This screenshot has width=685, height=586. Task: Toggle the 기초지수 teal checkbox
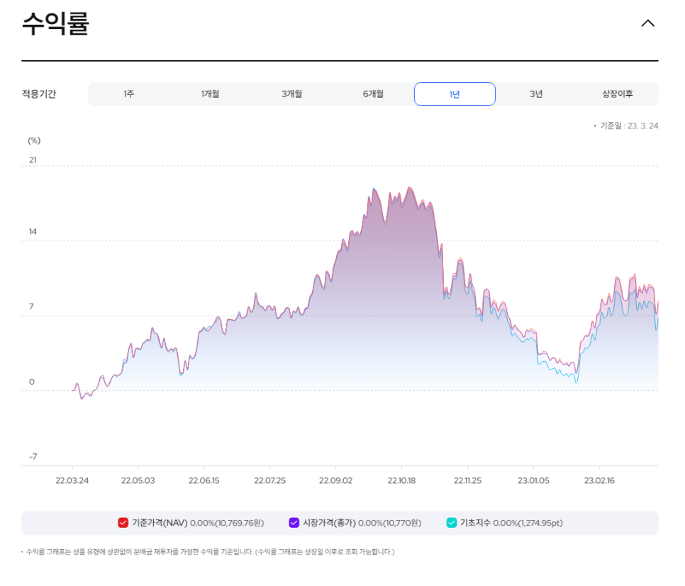[x=451, y=523]
